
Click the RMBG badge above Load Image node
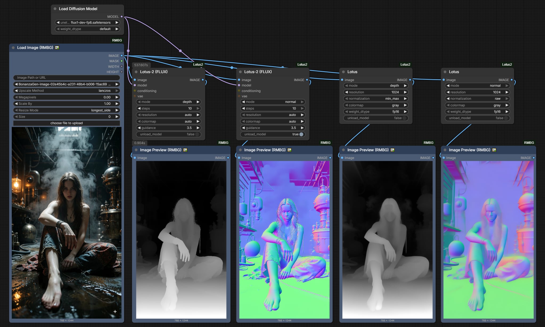(x=117, y=40)
